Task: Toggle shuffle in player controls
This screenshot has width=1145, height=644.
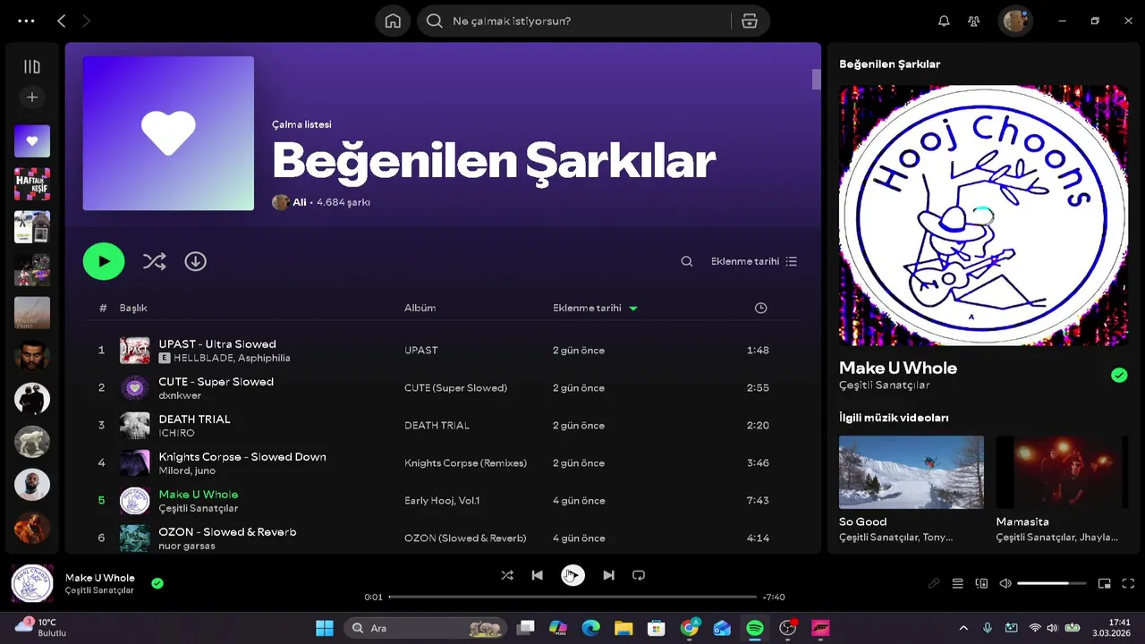Action: coord(507,575)
